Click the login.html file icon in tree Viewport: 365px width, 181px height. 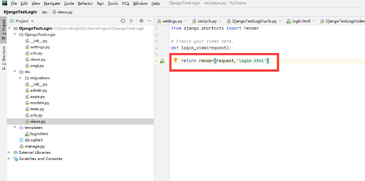point(27,134)
